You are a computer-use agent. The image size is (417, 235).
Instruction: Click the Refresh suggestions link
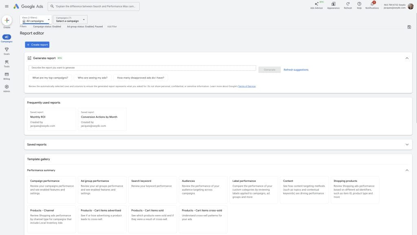click(296, 70)
